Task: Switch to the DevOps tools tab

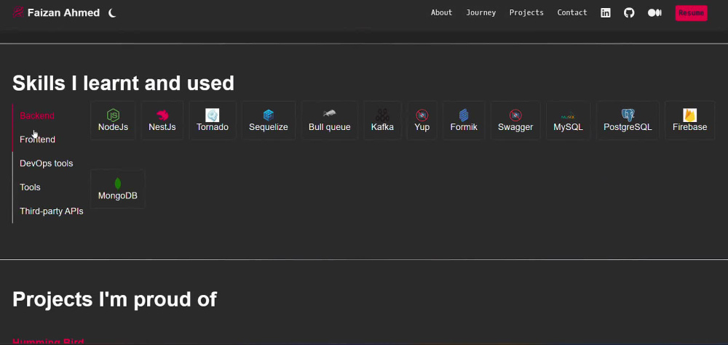Action: point(46,163)
